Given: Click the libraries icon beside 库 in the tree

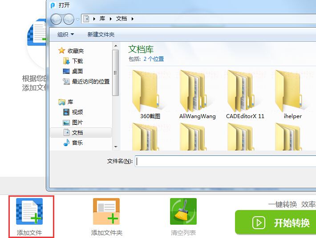Looking at the screenshot, I should click(x=62, y=102).
